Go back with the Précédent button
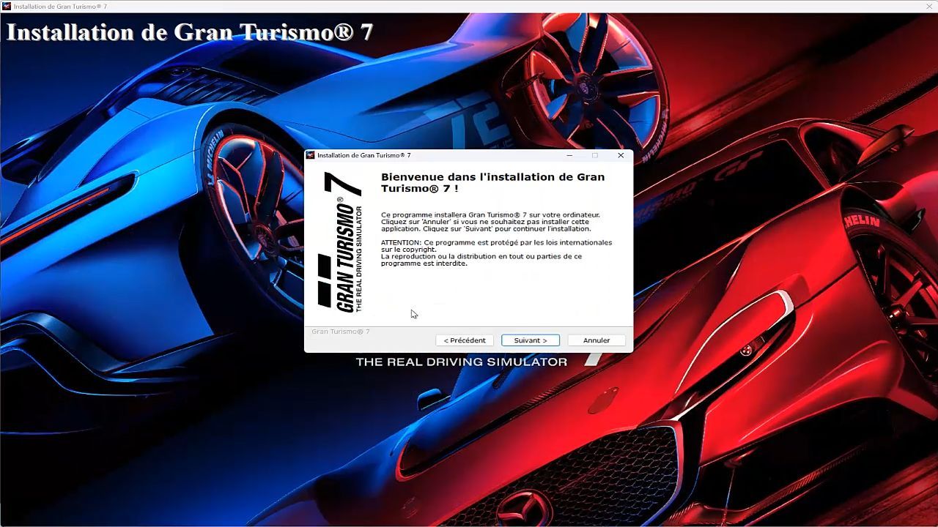938x527 pixels. coord(465,340)
